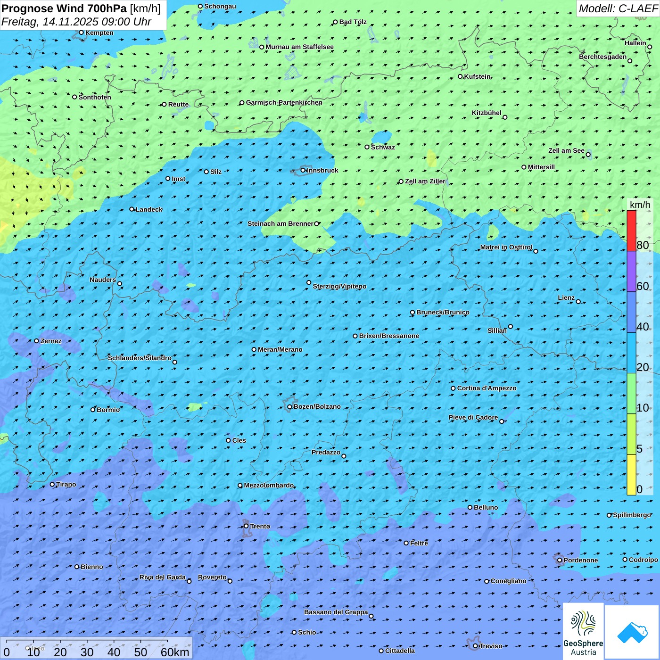Image resolution: width=660 pixels, height=660 pixels.
Task: Click the Sonthofen label
Action: (x=95, y=97)
